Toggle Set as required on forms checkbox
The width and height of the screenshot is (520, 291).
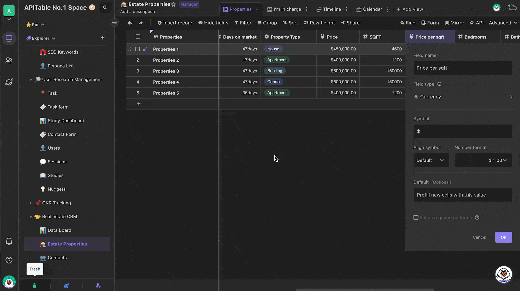[415, 217]
